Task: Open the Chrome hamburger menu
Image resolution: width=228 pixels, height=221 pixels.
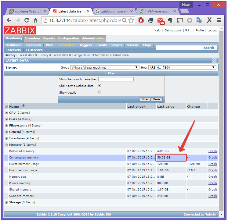Action: point(219,20)
